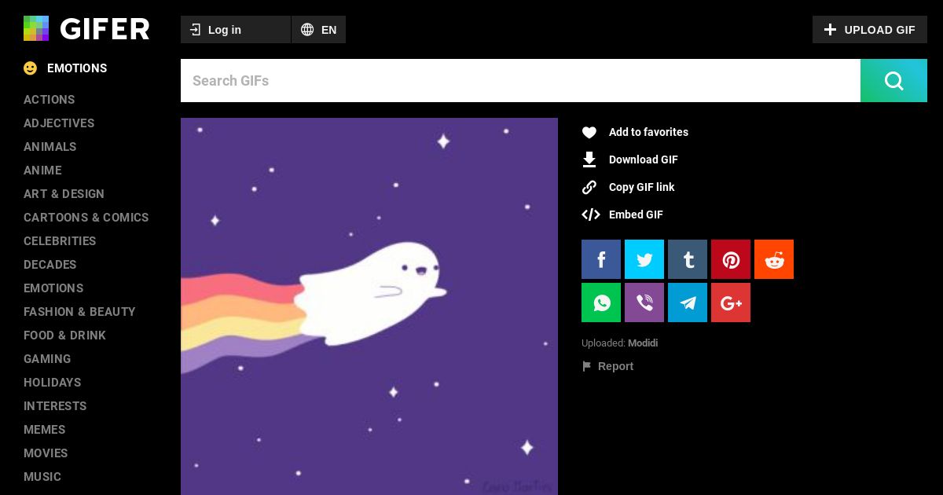The width and height of the screenshot is (943, 495).
Task: Open the CARTOONS & COMICS category
Action: click(86, 218)
